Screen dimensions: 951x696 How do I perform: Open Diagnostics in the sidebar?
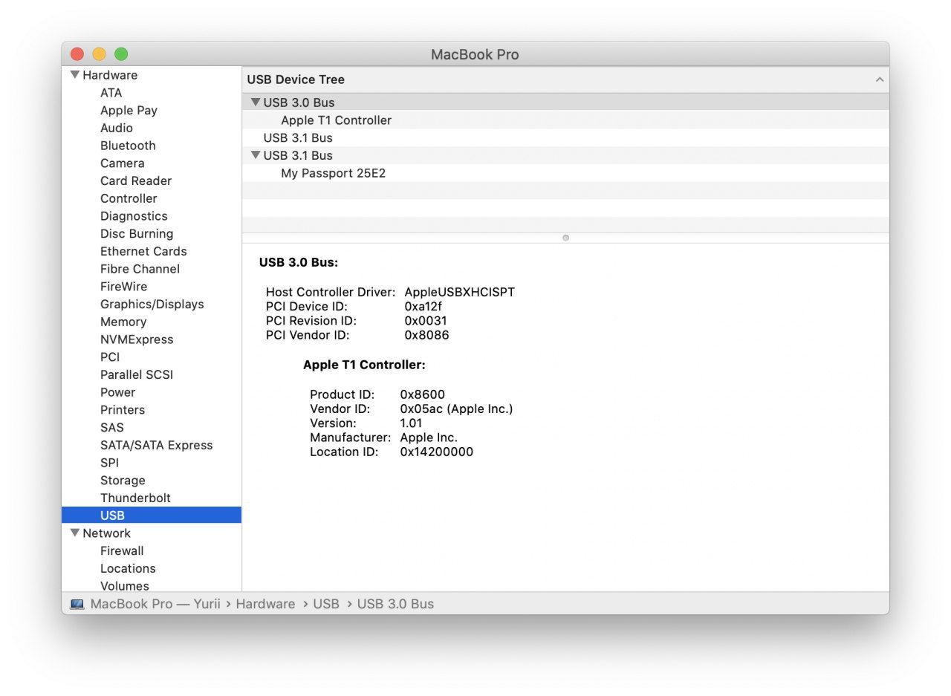(134, 216)
